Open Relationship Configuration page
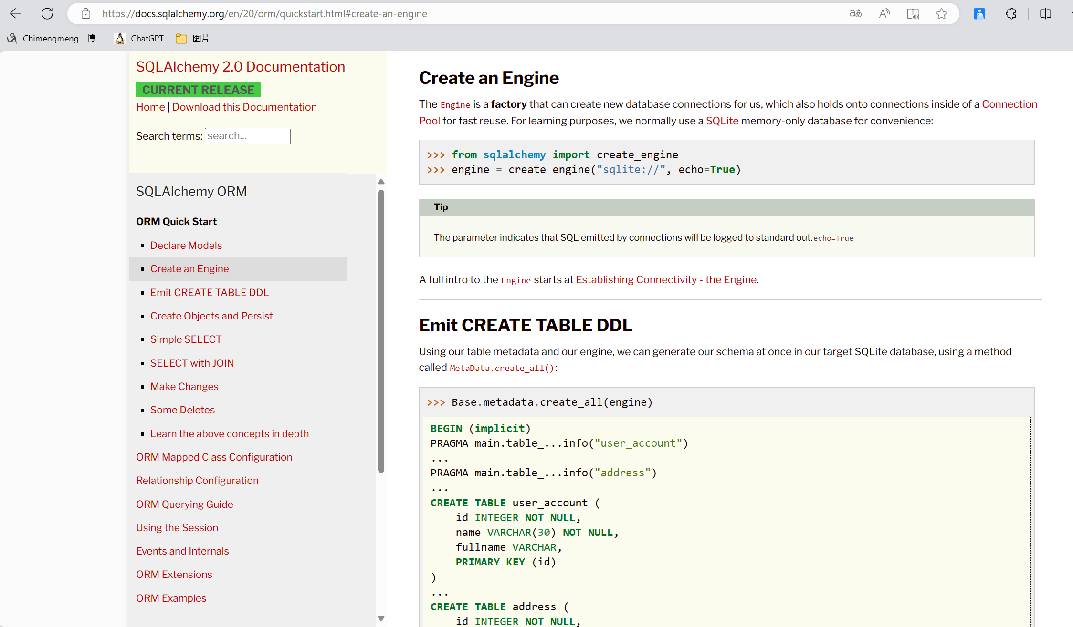This screenshot has width=1073, height=627. point(197,480)
